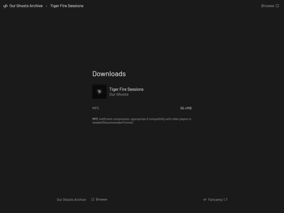Go to Tiger Fire Sessions breadcrumb
This screenshot has height=213, width=284.
(67, 6)
